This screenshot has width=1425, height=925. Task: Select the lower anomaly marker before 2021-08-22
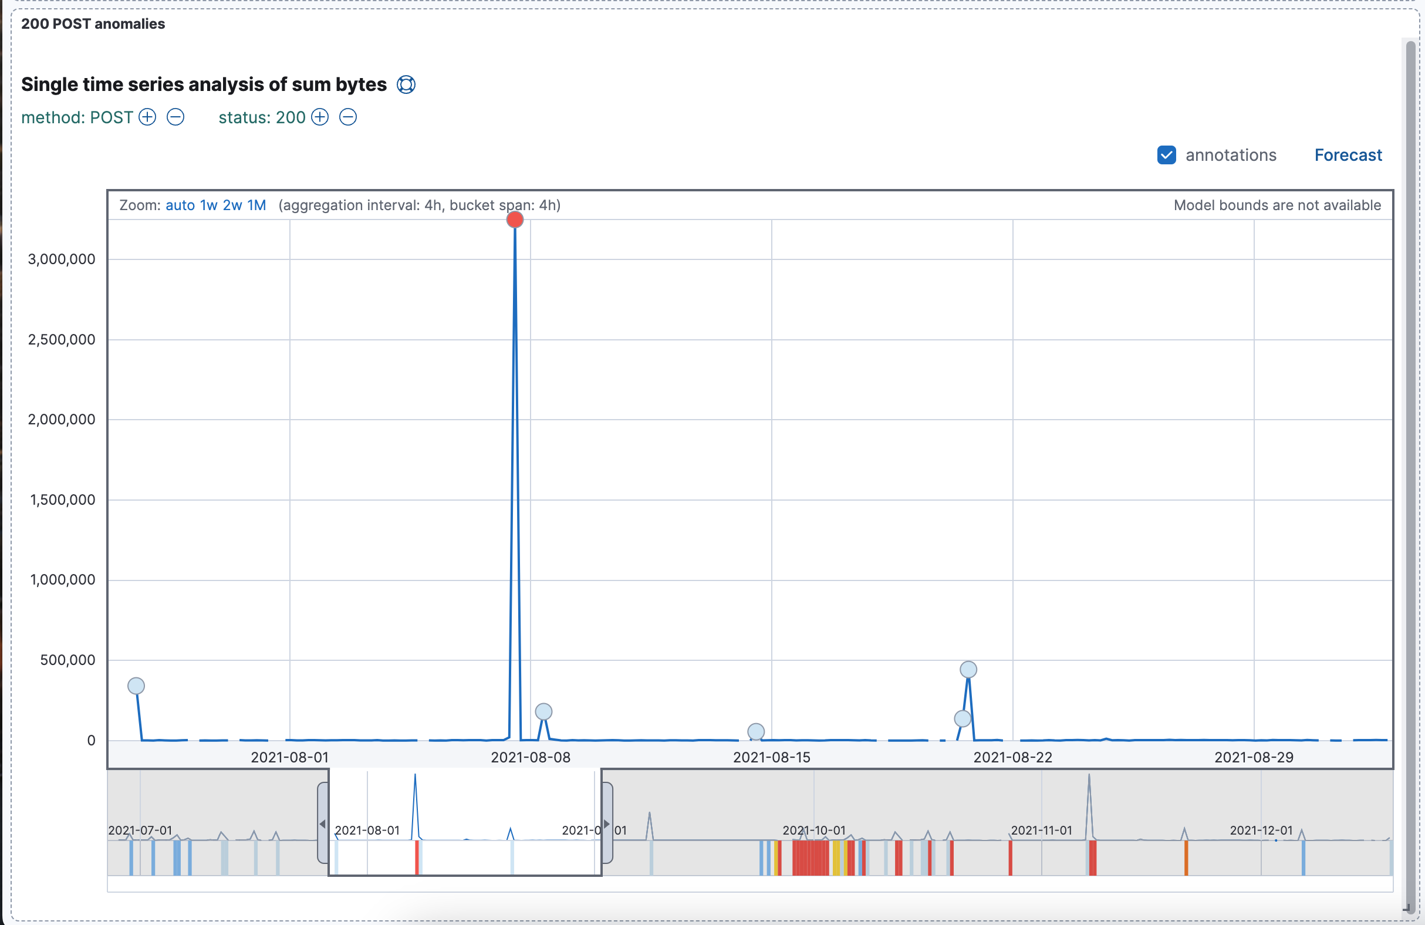tap(963, 718)
